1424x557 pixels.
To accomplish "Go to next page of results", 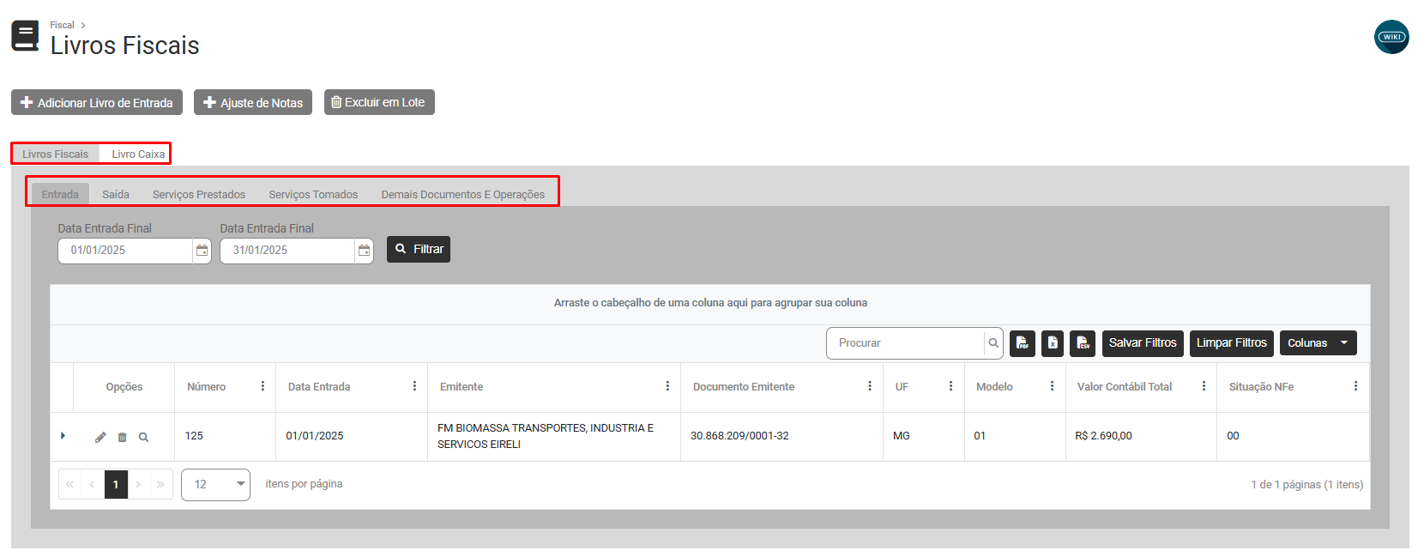I will 138,484.
